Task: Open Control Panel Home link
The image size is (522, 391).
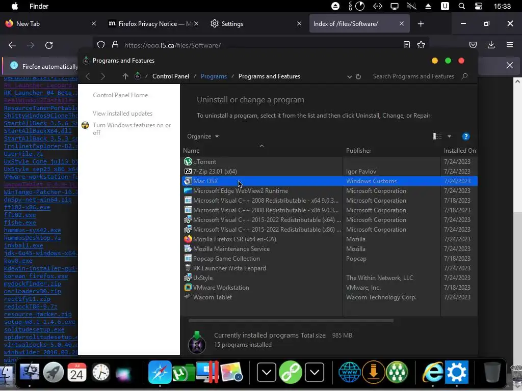Action: click(x=120, y=95)
